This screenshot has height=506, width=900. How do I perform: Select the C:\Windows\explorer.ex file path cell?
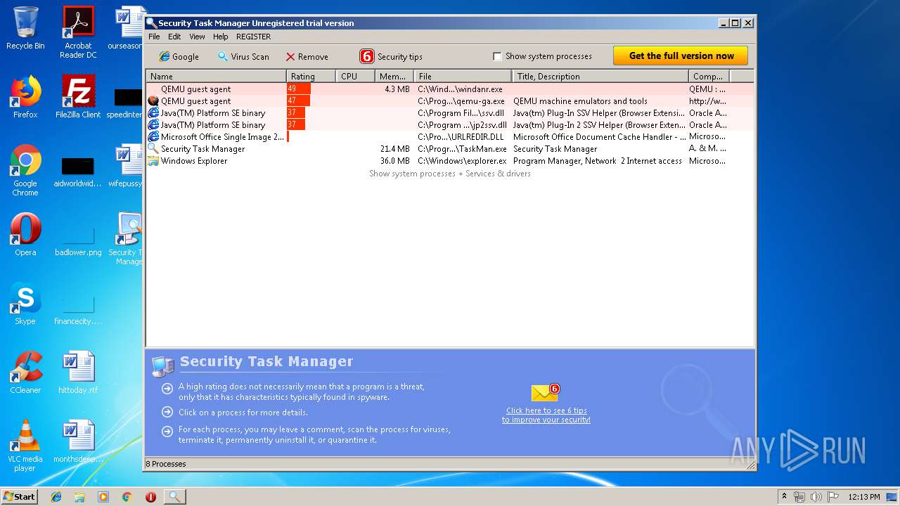(462, 161)
